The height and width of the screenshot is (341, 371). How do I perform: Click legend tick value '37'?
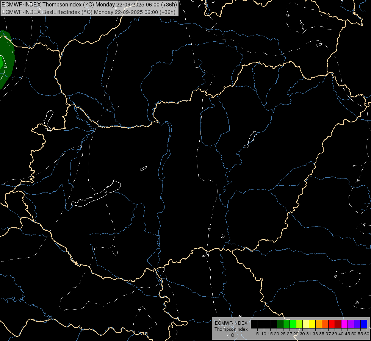[x=329, y=334]
